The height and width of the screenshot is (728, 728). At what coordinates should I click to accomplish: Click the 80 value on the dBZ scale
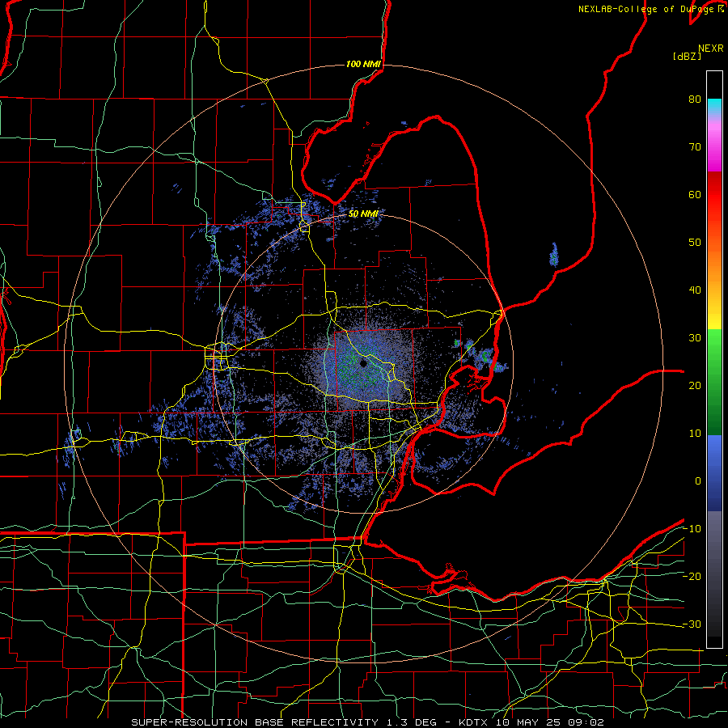695,99
